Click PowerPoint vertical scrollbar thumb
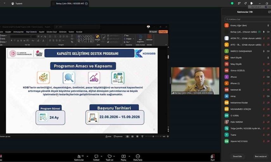Image resolution: width=271 pixels, height=162 pixels. [168, 57]
